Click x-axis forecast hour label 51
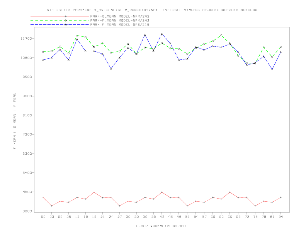 pyautogui.click(x=187, y=217)
